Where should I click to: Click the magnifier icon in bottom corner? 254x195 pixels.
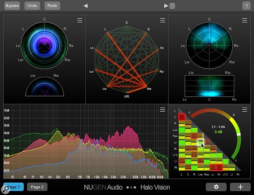pyautogui.click(x=5, y=189)
